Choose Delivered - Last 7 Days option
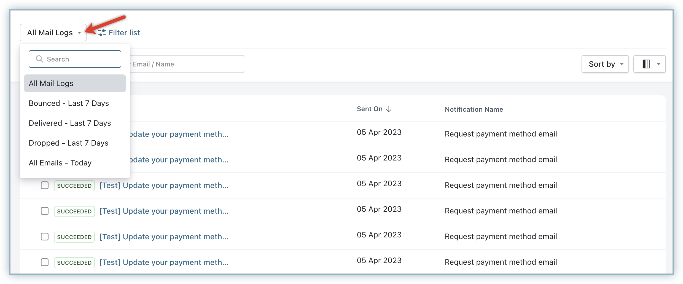This screenshot has width=683, height=284. 70,123
